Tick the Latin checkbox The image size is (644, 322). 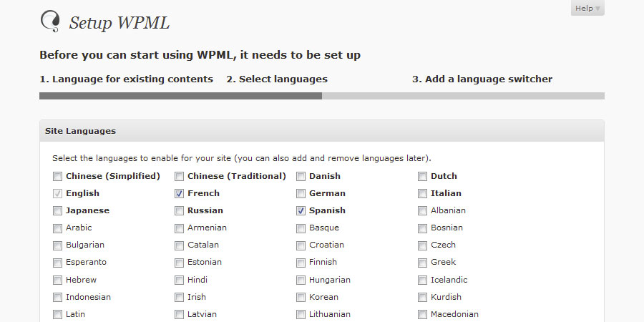57,315
